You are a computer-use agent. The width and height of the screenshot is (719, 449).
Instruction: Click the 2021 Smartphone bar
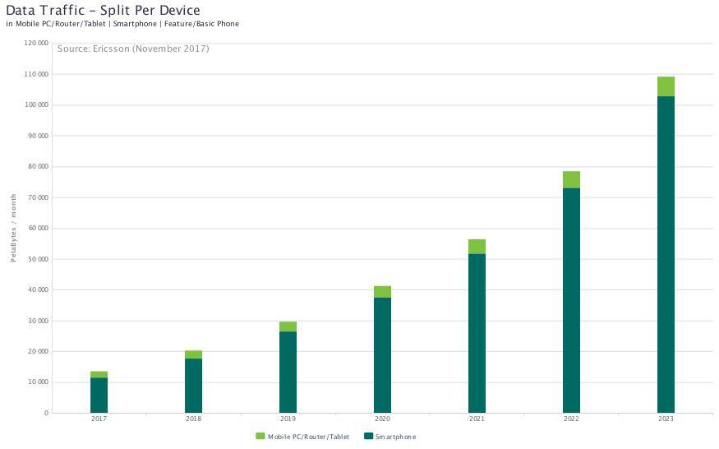(477, 333)
